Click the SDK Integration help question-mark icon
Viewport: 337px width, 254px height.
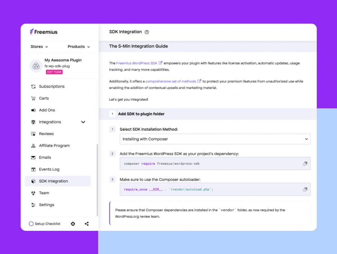click(x=146, y=32)
